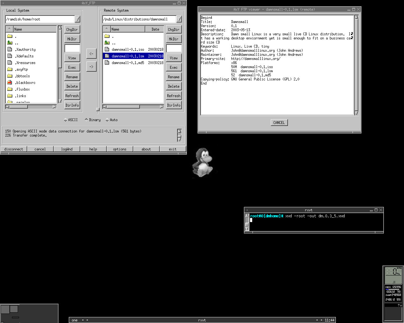Click the download left-arrow transfer button
The width and height of the screenshot is (404, 323).
(x=91, y=54)
